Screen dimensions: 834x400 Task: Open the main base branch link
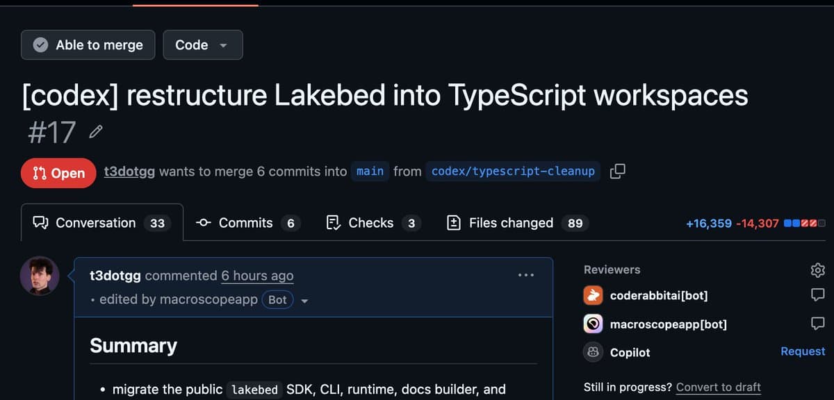[x=370, y=172]
